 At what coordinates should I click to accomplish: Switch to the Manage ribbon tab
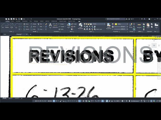pos(36,21)
